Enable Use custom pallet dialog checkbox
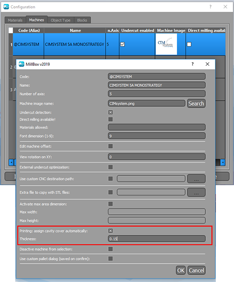 pyautogui.click(x=110, y=258)
